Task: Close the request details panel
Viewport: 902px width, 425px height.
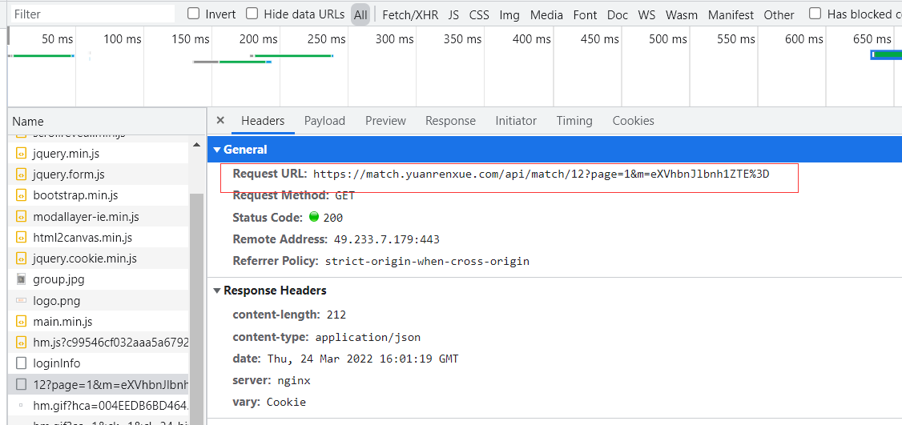Action: pyautogui.click(x=219, y=121)
